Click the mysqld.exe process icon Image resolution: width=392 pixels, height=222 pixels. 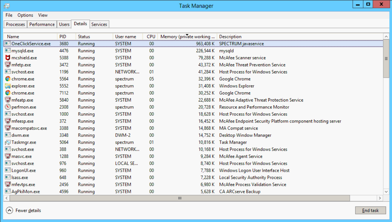pyautogui.click(x=8, y=51)
